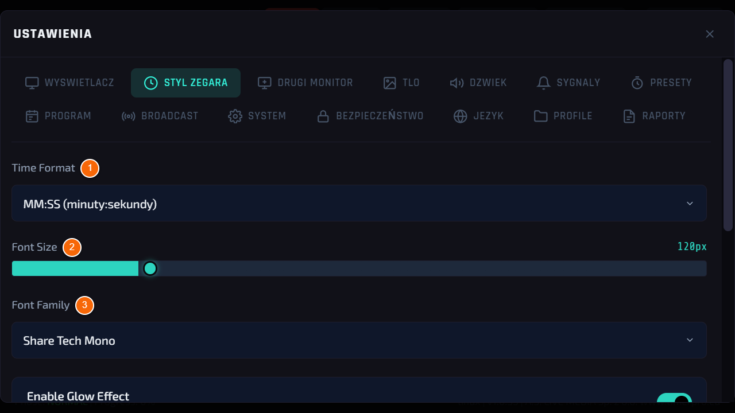The height and width of the screenshot is (413, 735).
Task: Switch to the Drugi Monitor tab
Action: pos(305,83)
